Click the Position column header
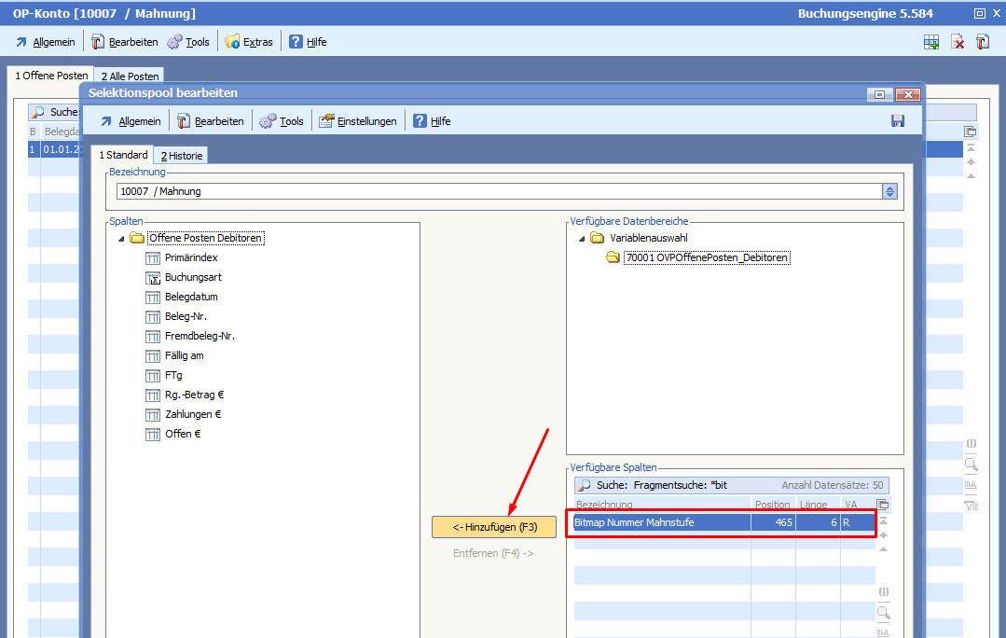Image resolution: width=1006 pixels, height=638 pixels. point(772,505)
